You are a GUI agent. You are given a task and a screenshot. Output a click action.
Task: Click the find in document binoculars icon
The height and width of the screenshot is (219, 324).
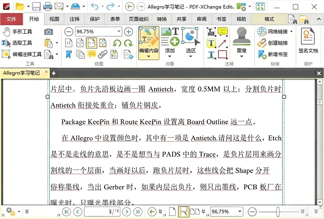pos(293,19)
